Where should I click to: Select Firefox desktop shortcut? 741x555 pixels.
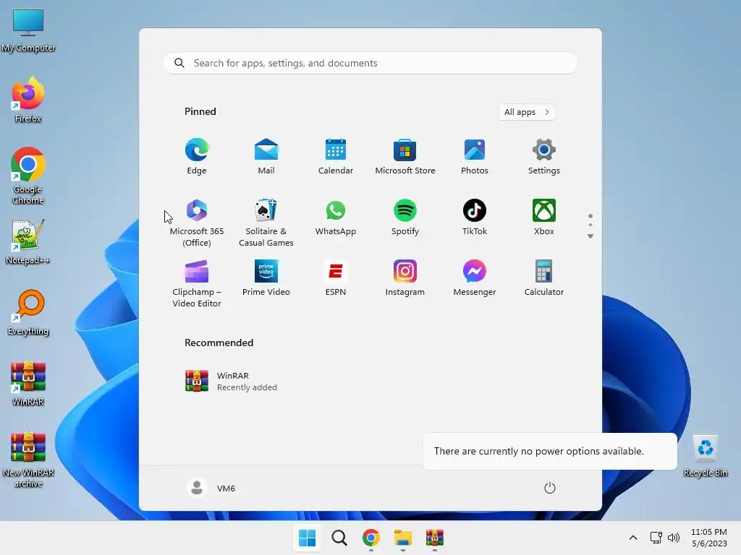click(28, 100)
